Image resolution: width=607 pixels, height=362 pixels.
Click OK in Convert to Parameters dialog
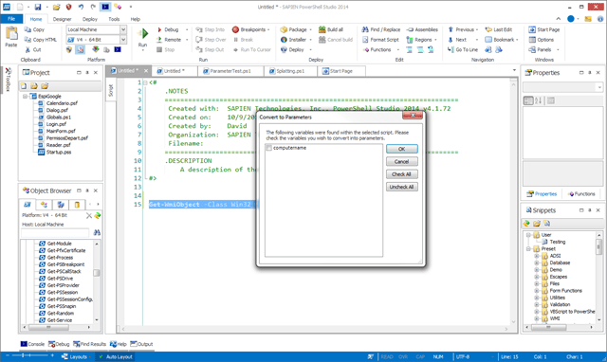(402, 149)
